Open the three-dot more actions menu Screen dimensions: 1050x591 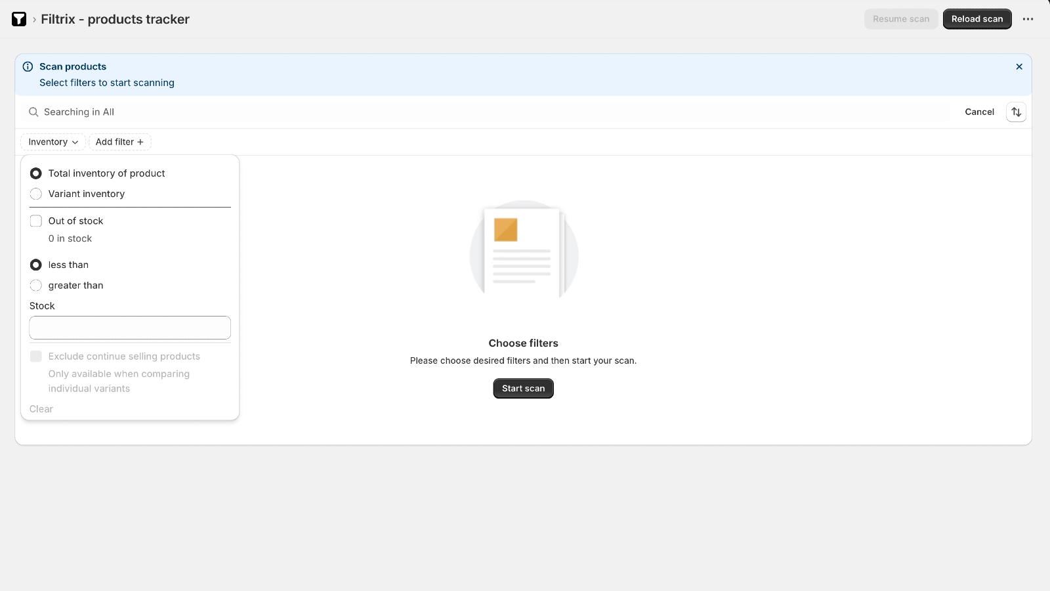[1028, 19]
